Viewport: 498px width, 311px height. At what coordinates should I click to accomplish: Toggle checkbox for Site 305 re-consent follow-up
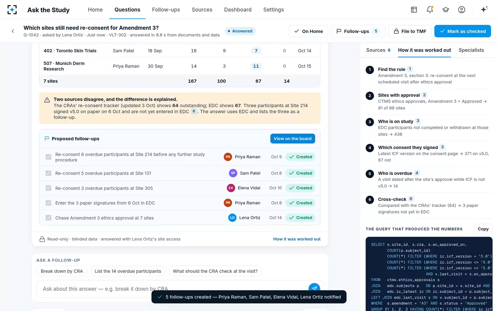coord(48,188)
